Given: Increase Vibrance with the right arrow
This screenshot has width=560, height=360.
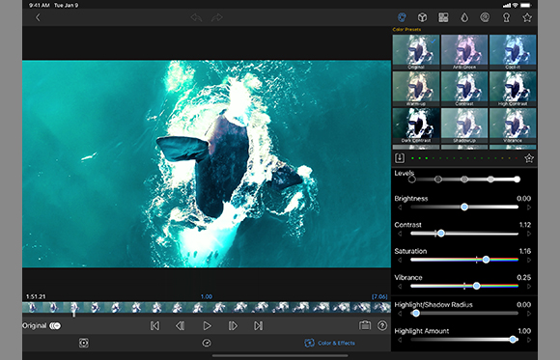Looking at the screenshot, I should (529, 286).
